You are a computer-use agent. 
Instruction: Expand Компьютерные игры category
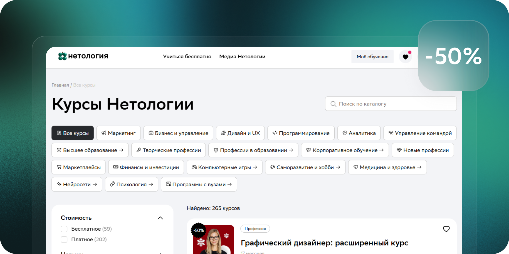tap(255, 167)
